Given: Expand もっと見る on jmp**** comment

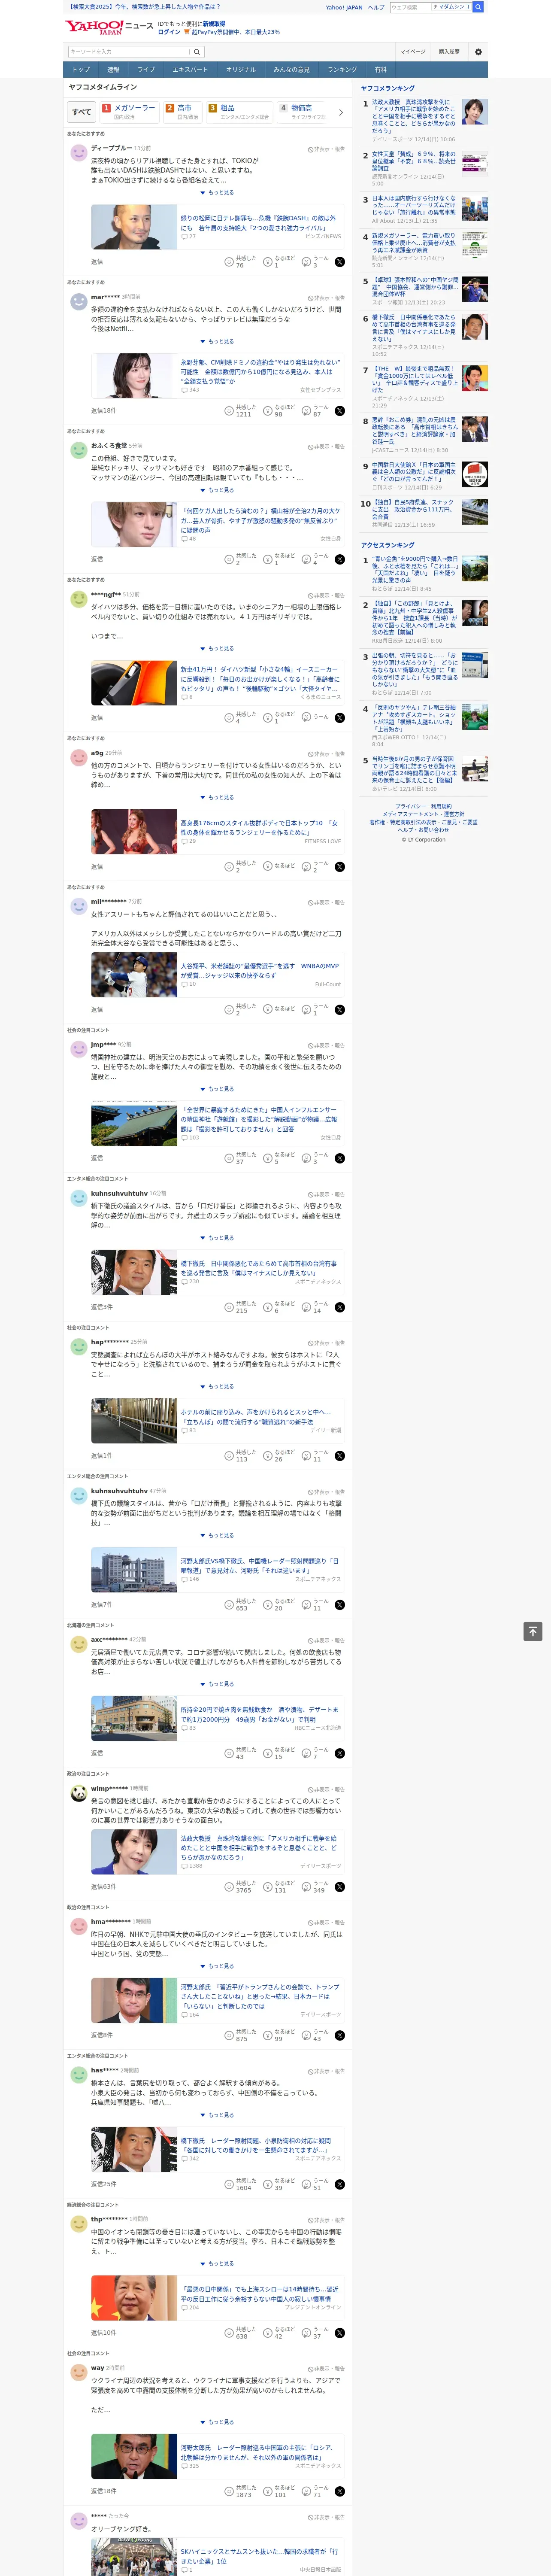Looking at the screenshot, I should click(x=217, y=1089).
